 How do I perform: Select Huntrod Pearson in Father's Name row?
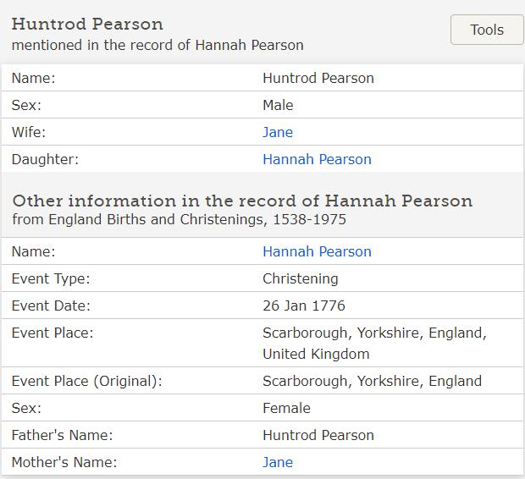point(318,435)
